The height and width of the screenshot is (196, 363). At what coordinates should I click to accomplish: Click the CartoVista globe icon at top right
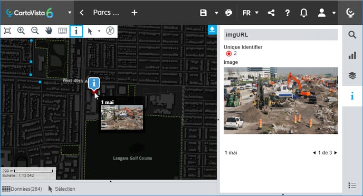(x=350, y=13)
